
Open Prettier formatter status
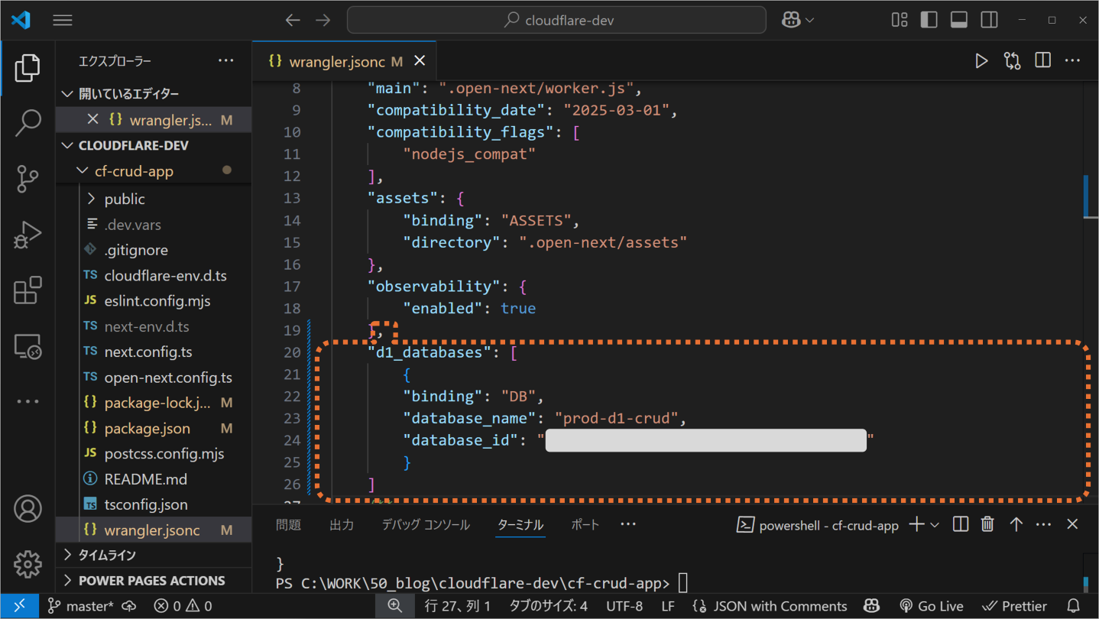[x=1013, y=606]
